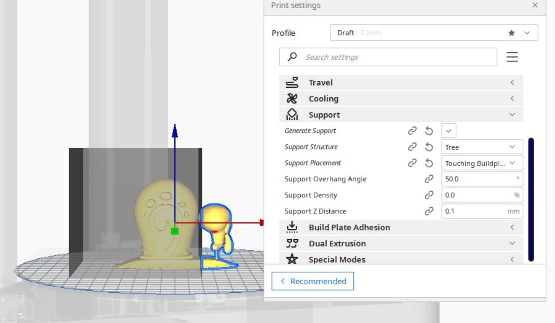This screenshot has height=323, width=555.
Task: Click the Support Placement link icon
Action: tap(412, 163)
